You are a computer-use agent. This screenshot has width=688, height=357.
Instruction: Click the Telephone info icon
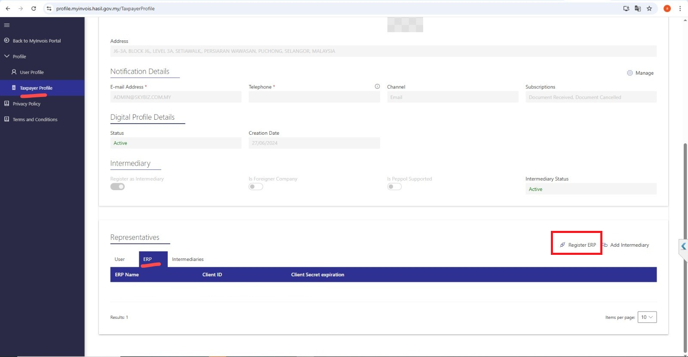(x=377, y=86)
